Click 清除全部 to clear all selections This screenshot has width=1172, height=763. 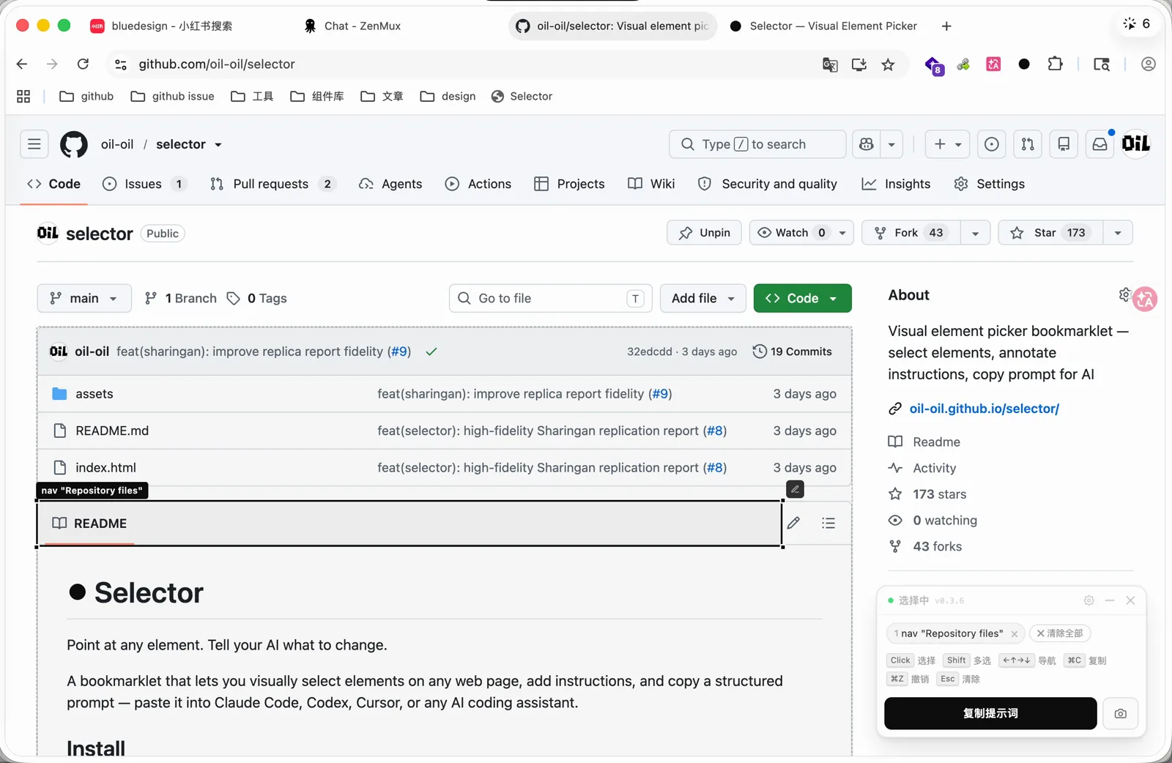(x=1060, y=633)
